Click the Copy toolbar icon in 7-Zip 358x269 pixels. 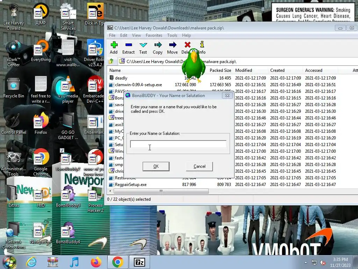(158, 48)
